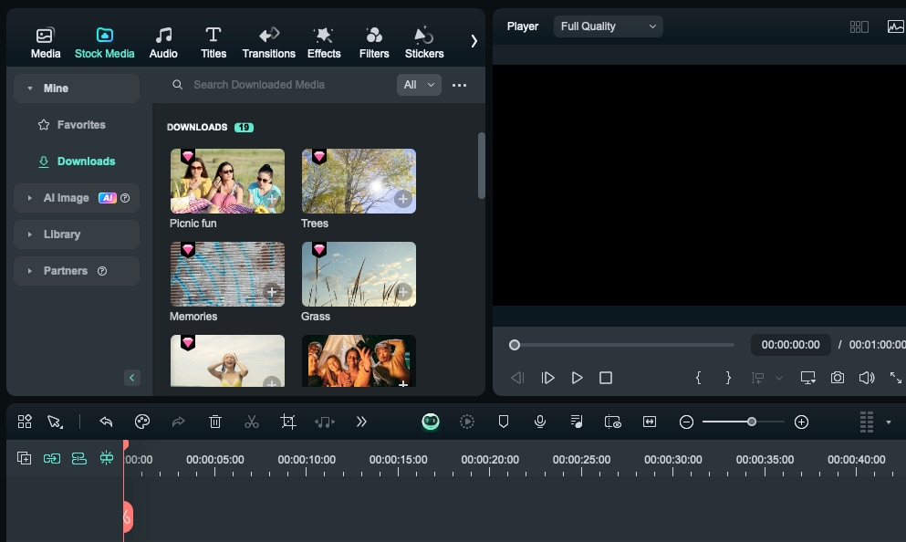The image size is (906, 542).
Task: Open the green AI assistant icon
Action: point(431,422)
